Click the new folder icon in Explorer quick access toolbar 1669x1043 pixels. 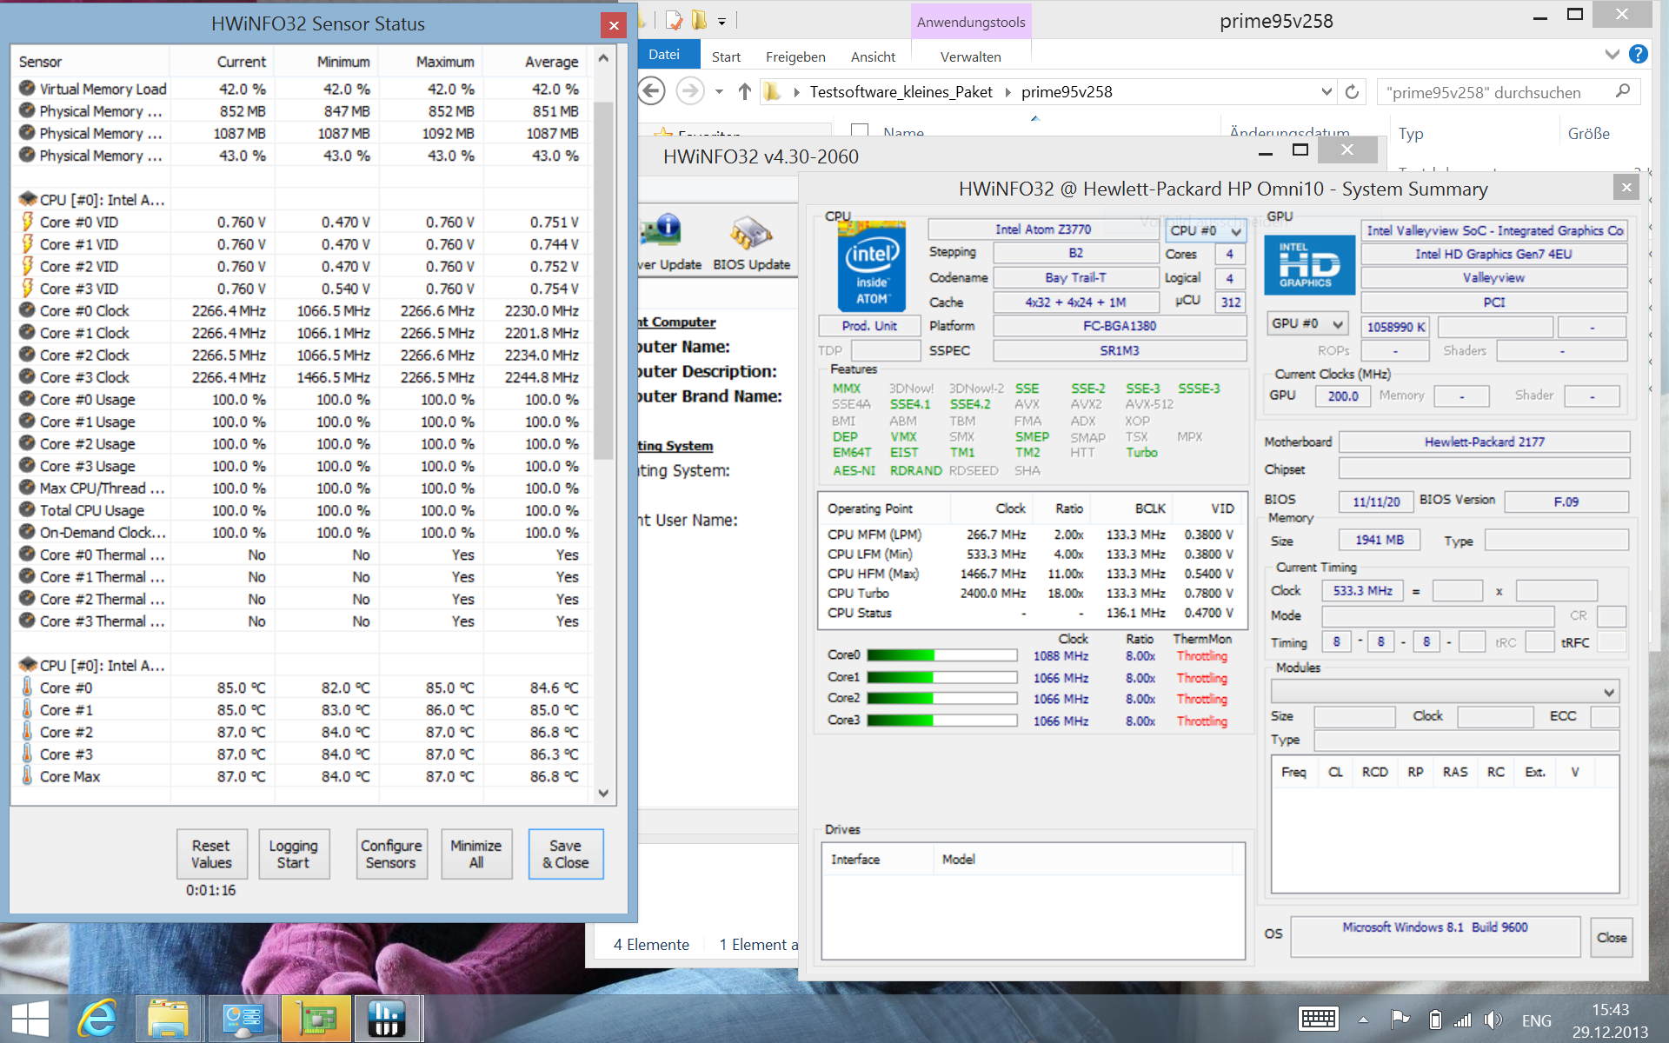coord(699,20)
